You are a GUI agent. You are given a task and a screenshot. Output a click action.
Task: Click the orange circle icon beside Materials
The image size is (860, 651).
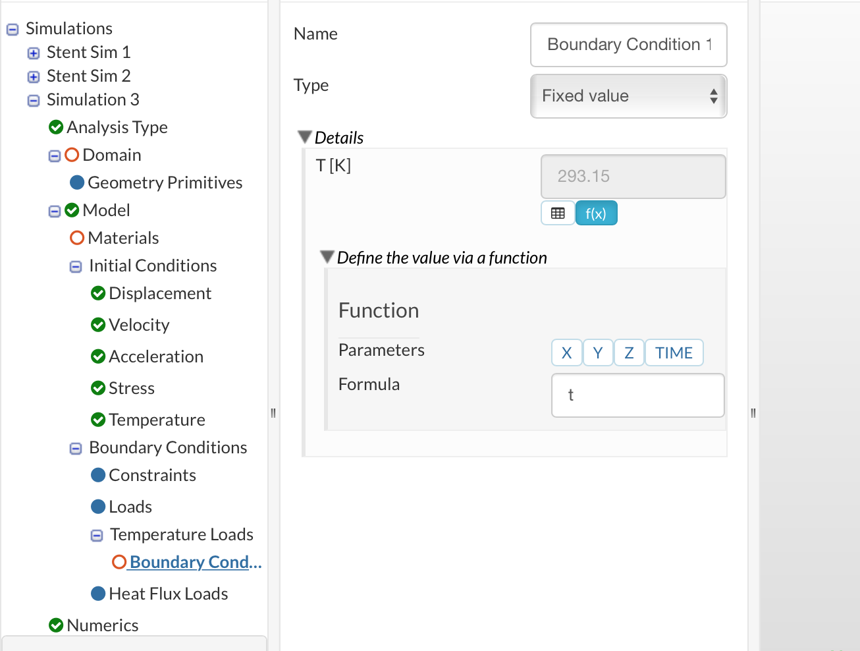(x=77, y=238)
